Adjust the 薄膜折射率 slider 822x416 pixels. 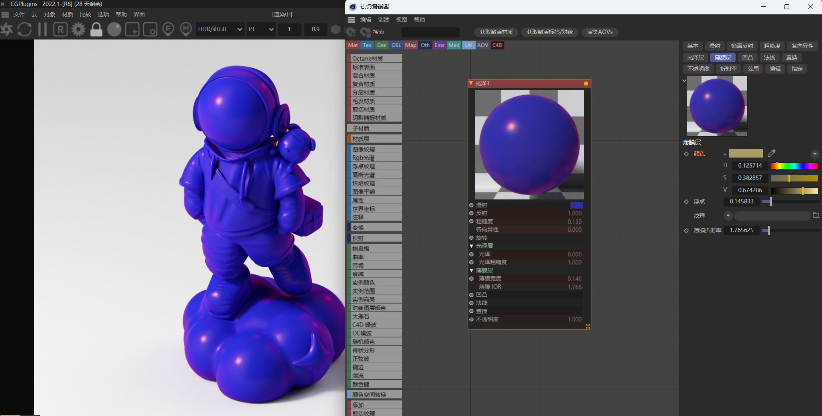(x=790, y=230)
